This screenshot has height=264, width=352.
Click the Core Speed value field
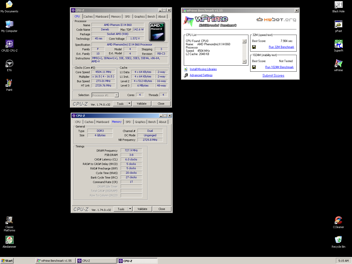pos(103,72)
